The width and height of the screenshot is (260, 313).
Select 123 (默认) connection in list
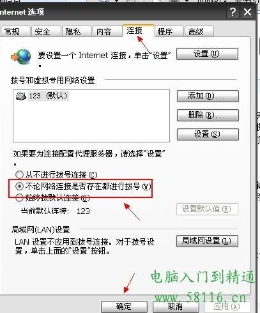click(x=42, y=96)
